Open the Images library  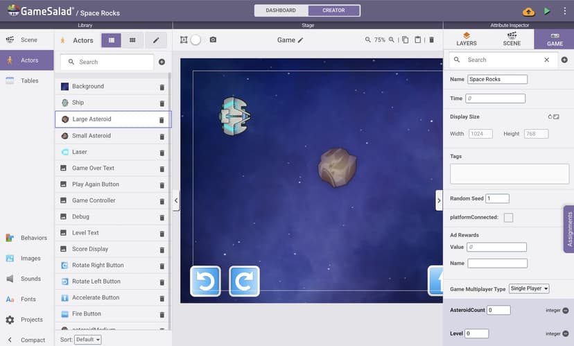27,259
